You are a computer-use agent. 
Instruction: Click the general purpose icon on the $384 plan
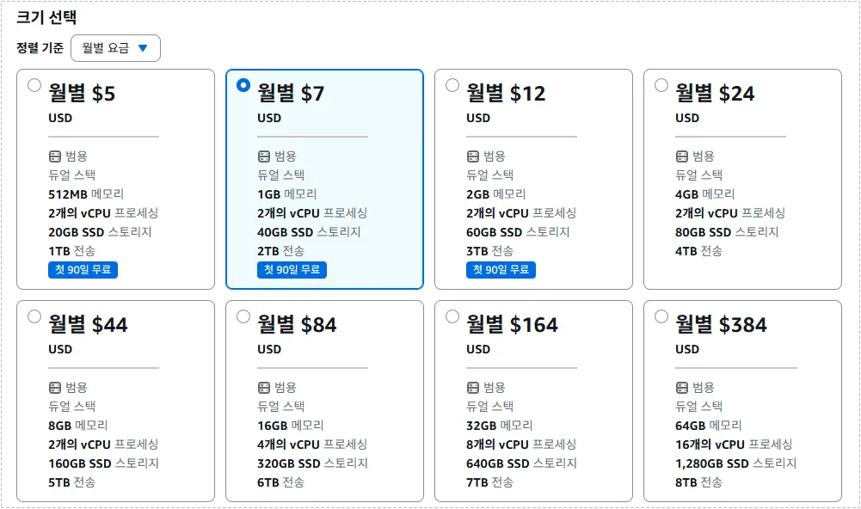point(680,387)
